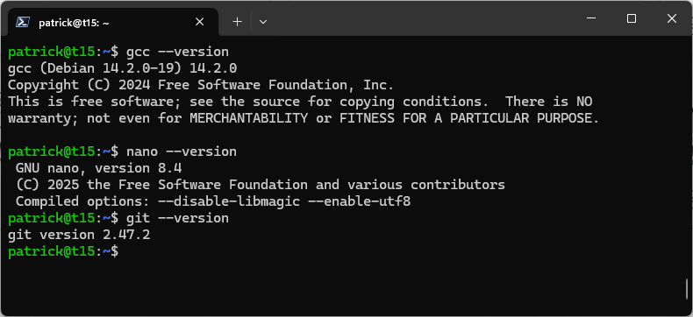Click the gcc --version command text
The image size is (693, 317).
(x=178, y=52)
